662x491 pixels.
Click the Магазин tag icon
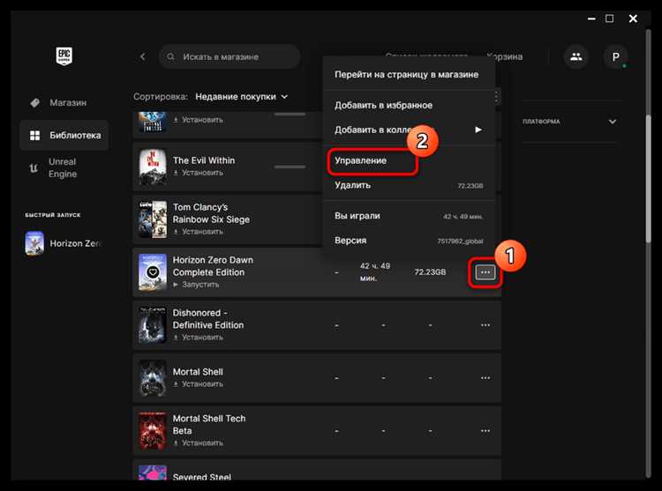click(35, 102)
